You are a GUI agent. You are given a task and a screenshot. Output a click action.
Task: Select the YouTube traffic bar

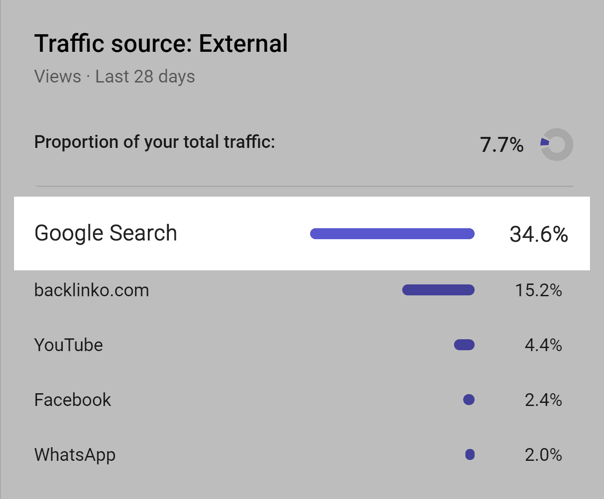463,345
